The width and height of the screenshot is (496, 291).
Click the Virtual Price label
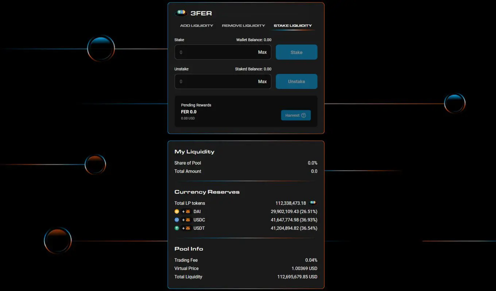tap(186, 269)
